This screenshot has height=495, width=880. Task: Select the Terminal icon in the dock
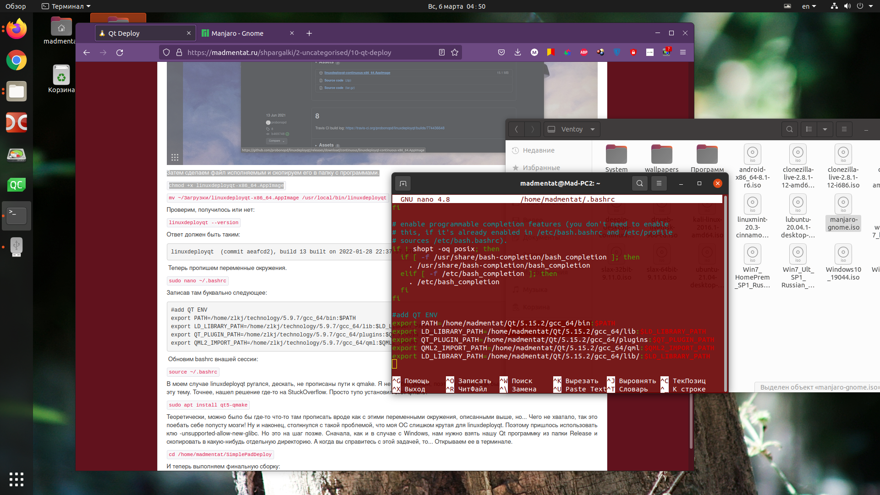click(x=16, y=215)
